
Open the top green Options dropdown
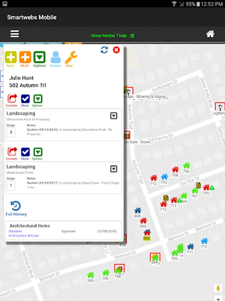pyautogui.click(x=39, y=57)
